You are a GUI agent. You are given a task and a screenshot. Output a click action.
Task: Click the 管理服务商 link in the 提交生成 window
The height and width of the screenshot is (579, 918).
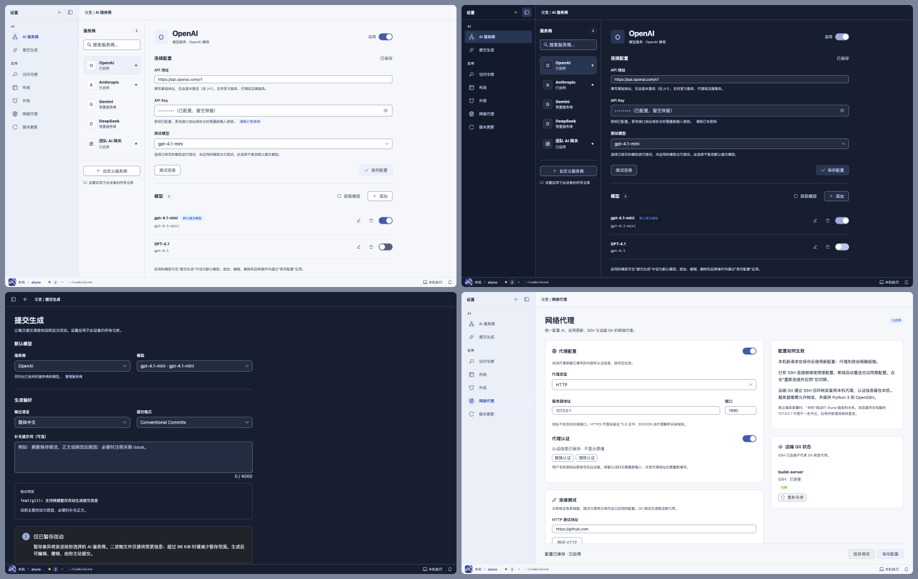coord(74,377)
